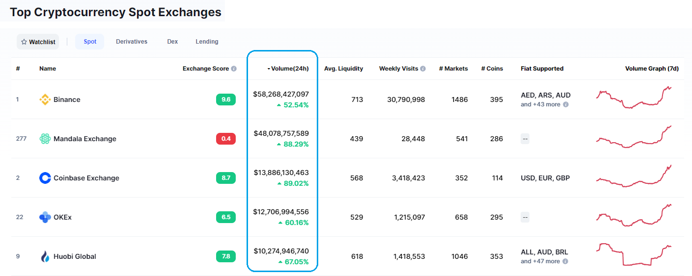This screenshot has width=692, height=276.
Task: Click info icon next to 'and +47 more'
Action: point(566,261)
